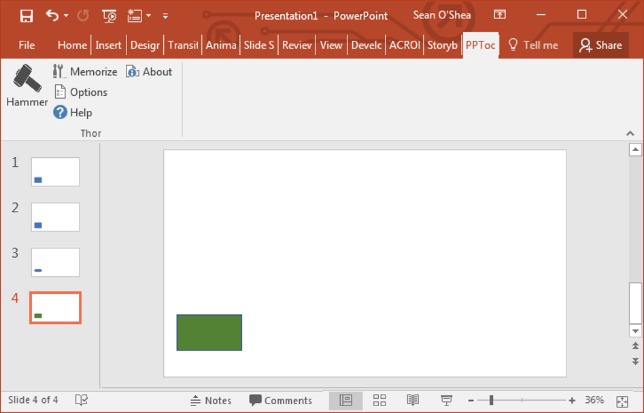Image resolution: width=644 pixels, height=413 pixels.
Task: Switch to the Storyboarding tab
Action: point(442,45)
